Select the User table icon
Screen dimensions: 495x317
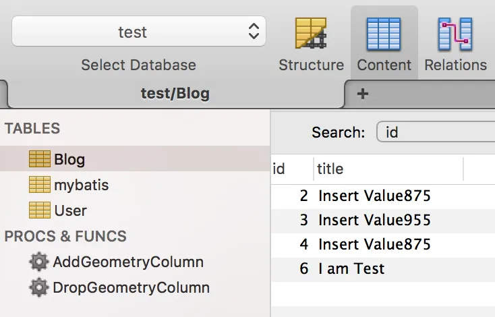tap(40, 210)
